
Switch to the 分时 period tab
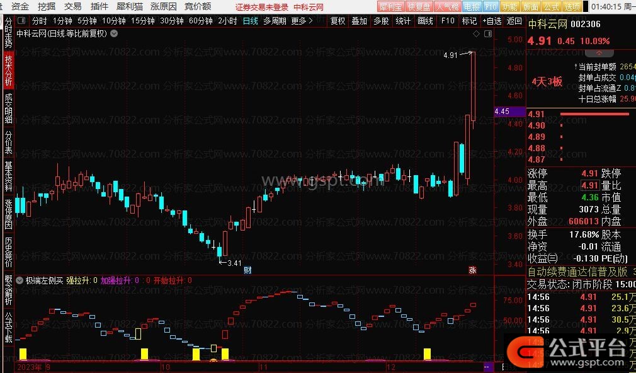[39, 20]
